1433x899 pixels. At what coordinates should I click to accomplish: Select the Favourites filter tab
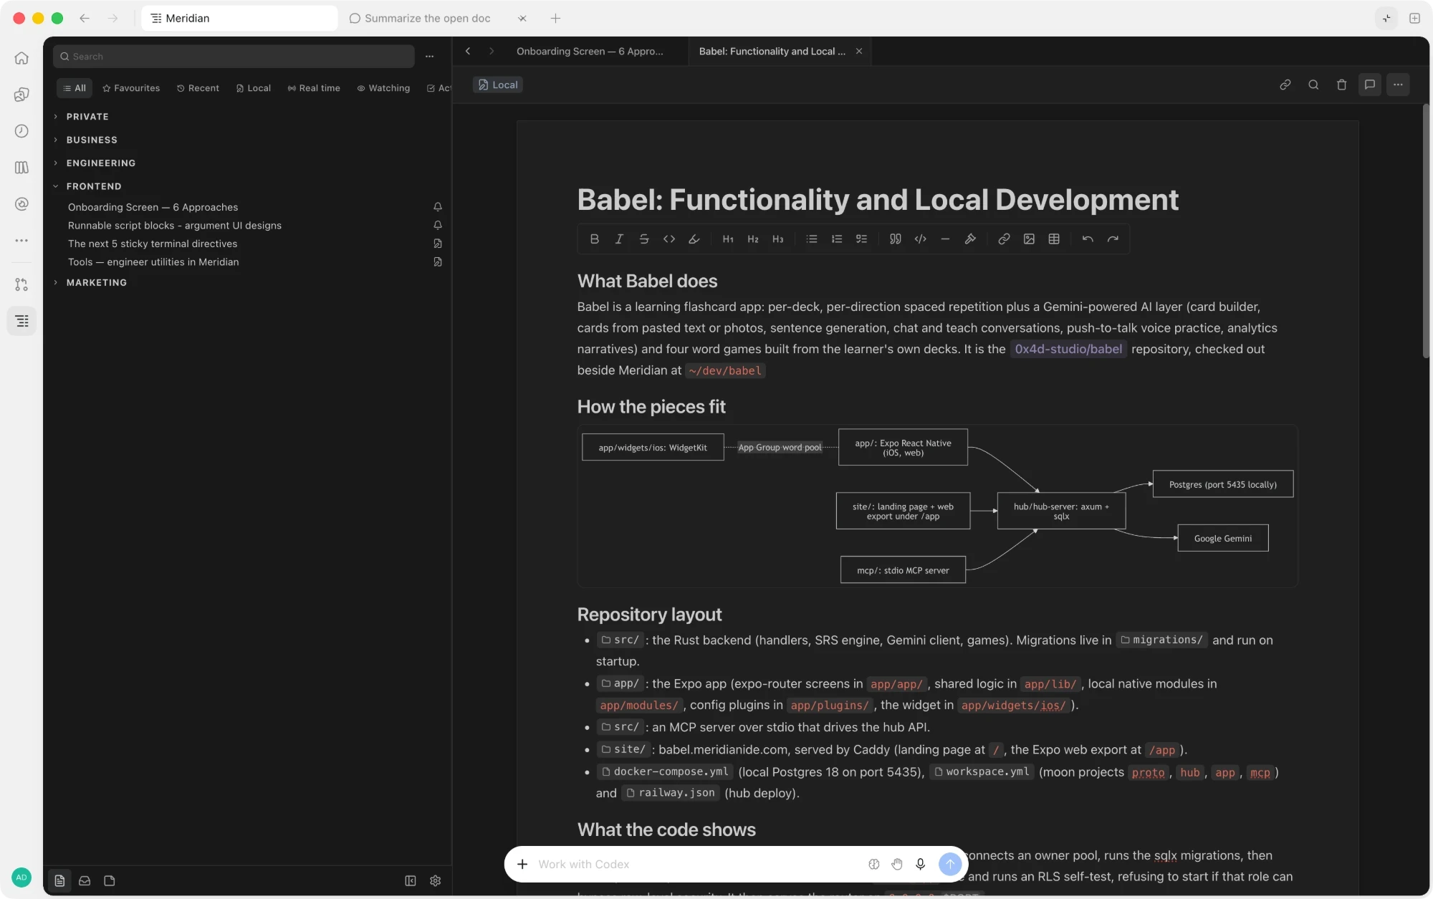tap(131, 88)
